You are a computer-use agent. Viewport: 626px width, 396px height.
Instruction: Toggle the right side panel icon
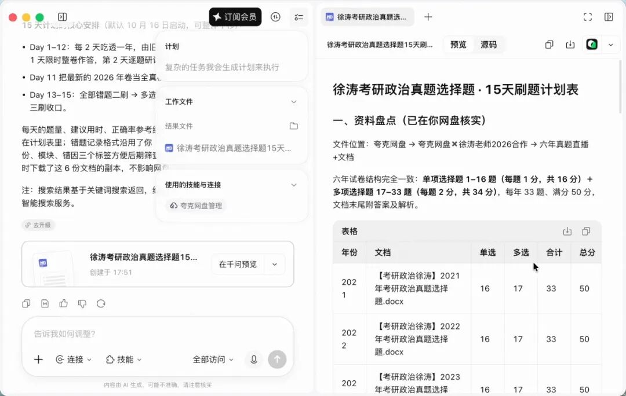tap(609, 17)
